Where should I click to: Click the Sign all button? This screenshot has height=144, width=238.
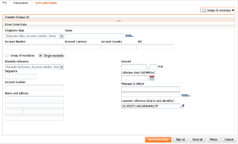click(x=180, y=140)
